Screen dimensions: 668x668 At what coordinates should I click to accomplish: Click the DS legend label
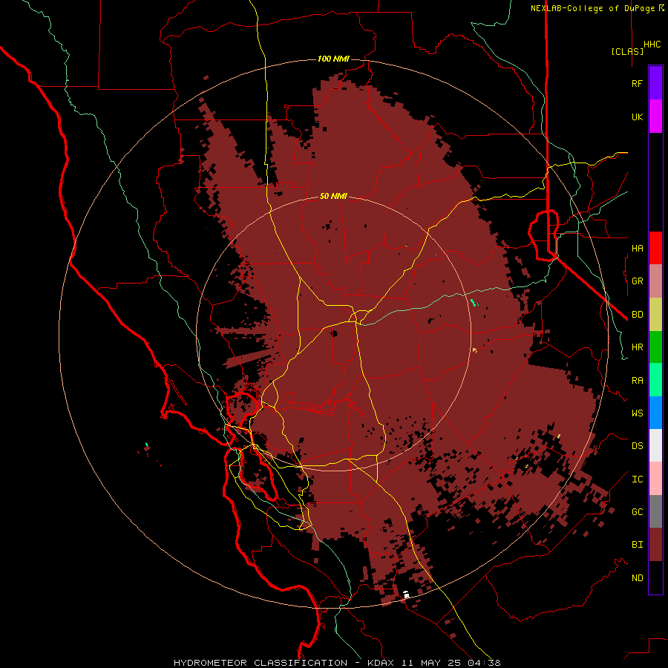click(638, 446)
